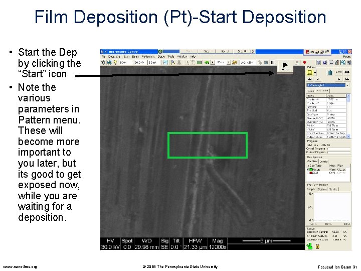
Task: Open the Stage menu
Action: point(161,56)
